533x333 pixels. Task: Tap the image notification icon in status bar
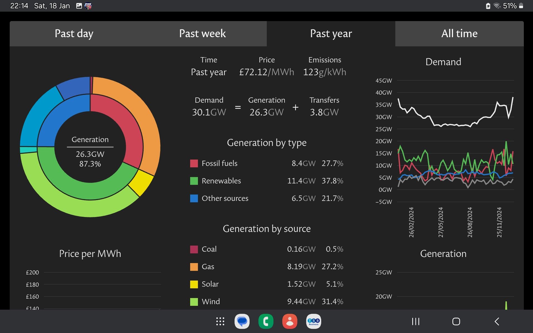[79, 6]
